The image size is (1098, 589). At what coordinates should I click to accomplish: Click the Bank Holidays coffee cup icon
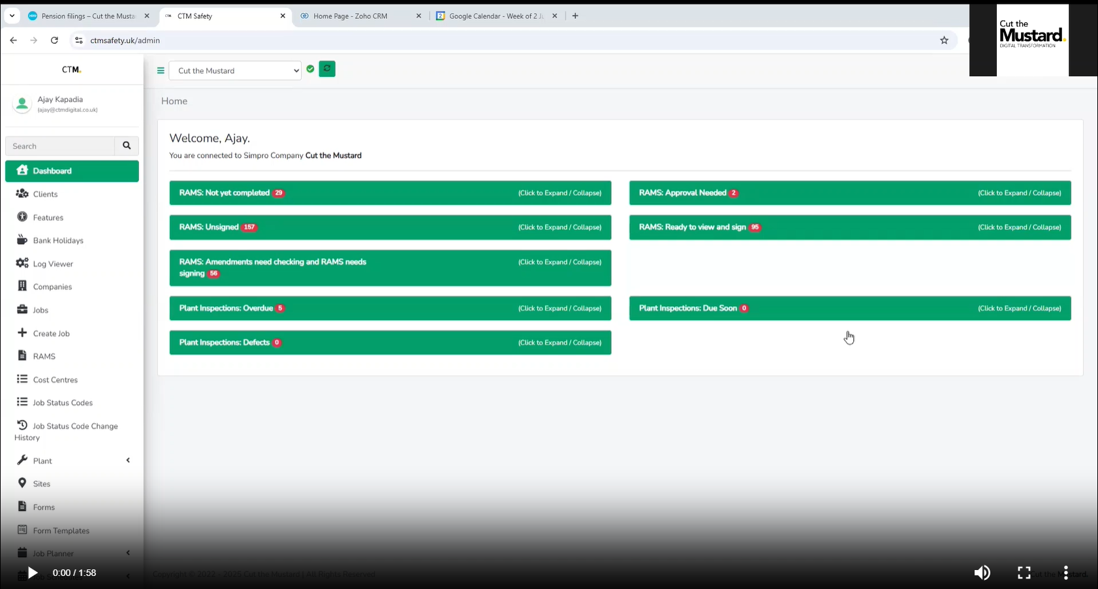(x=22, y=240)
